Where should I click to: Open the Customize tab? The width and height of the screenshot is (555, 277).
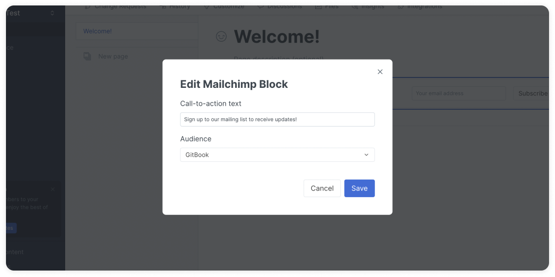click(x=224, y=7)
